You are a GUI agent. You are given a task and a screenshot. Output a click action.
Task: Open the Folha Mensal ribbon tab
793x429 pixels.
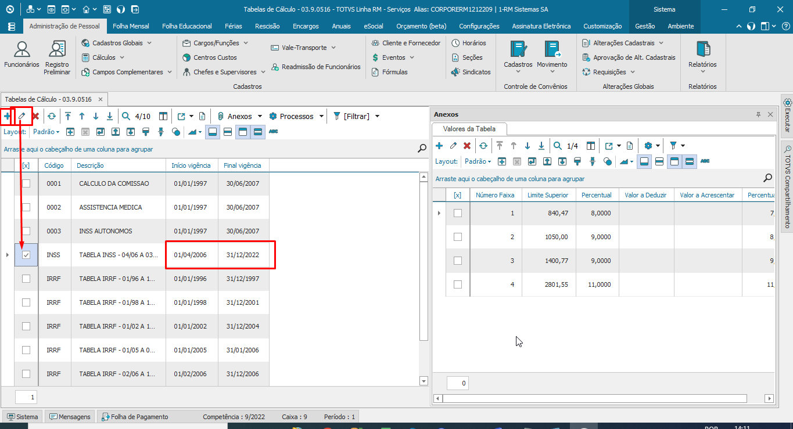pos(131,26)
